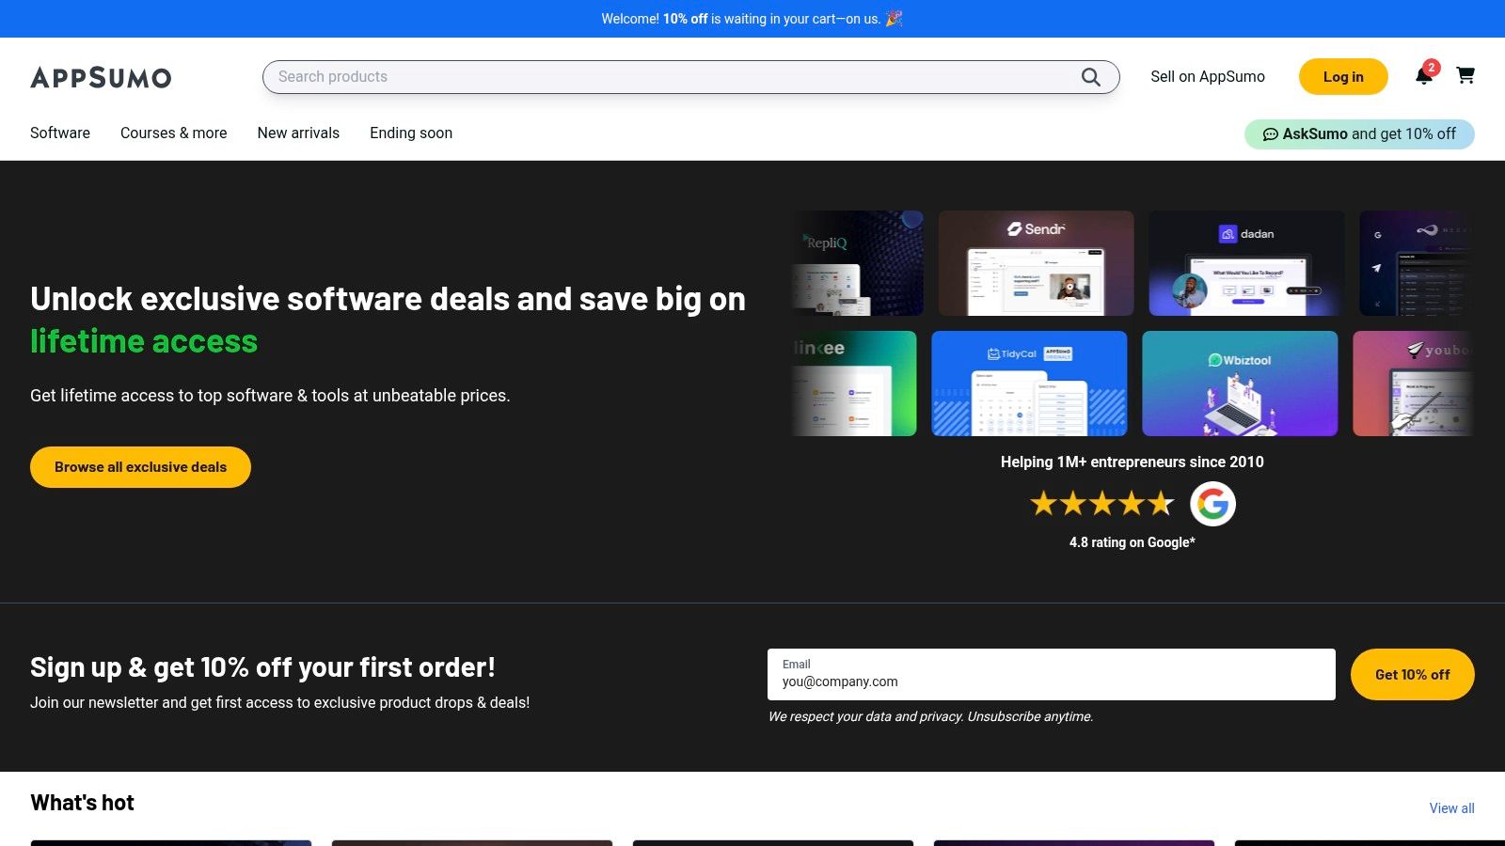This screenshot has width=1505, height=846.
Task: Click the search magnifier icon
Action: (1090, 77)
